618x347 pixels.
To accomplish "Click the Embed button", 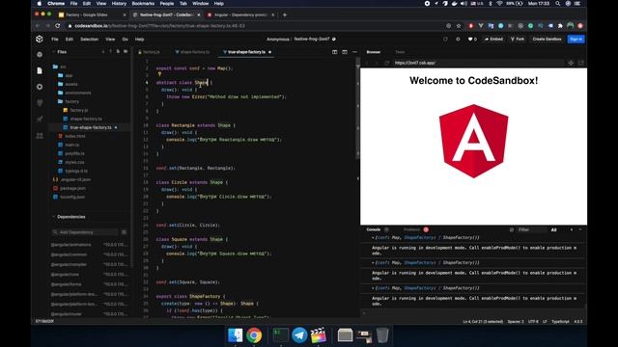I will tap(493, 39).
